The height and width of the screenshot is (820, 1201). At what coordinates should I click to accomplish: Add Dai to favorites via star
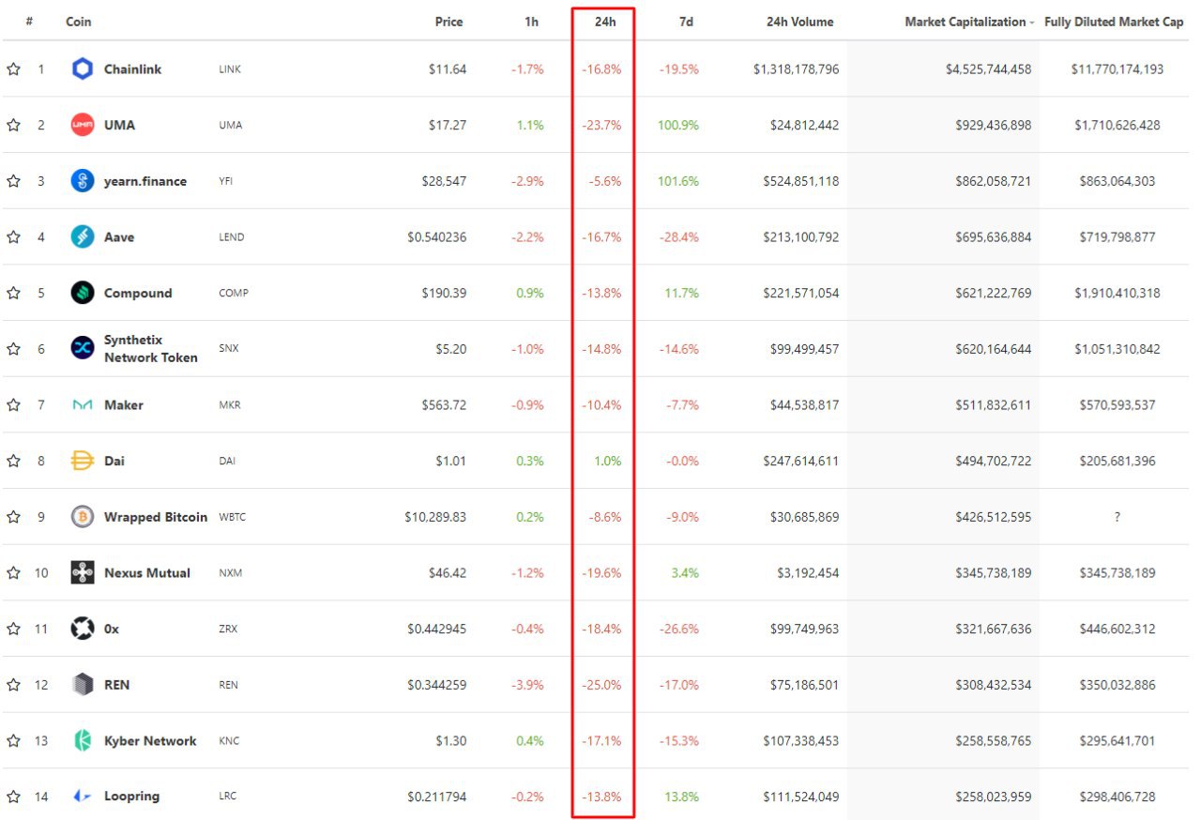pos(13,461)
